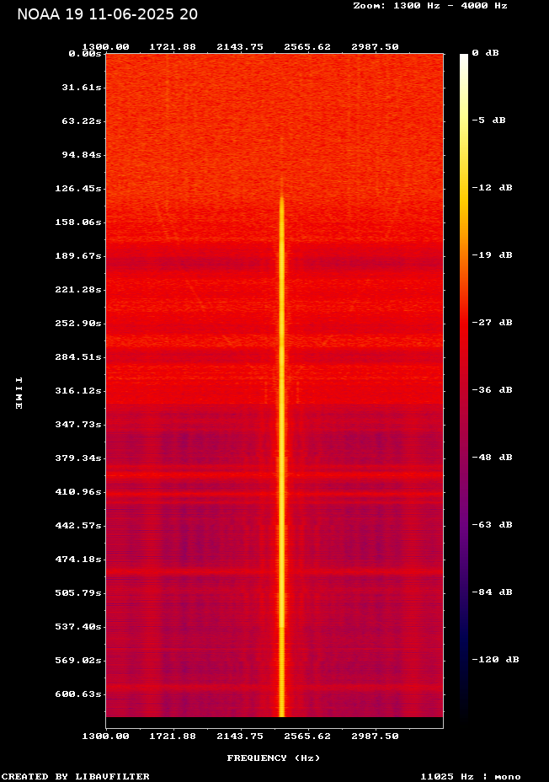Click the 347.73s time label

78,425
